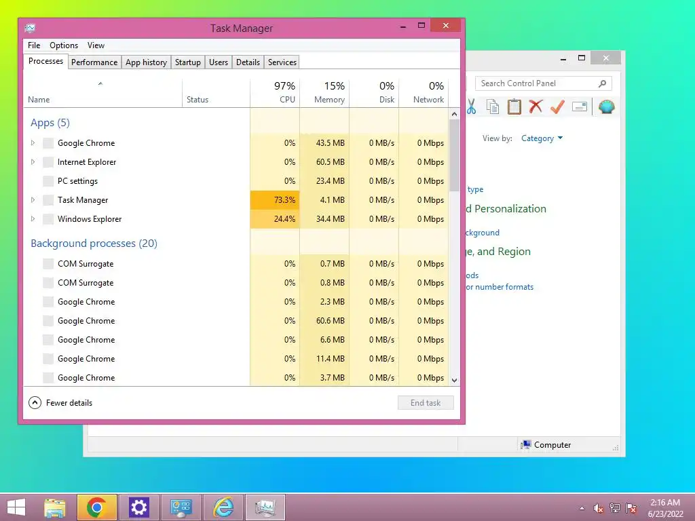Open Control Panel taskbar icon
This screenshot has height=521, width=695.
coord(181,507)
